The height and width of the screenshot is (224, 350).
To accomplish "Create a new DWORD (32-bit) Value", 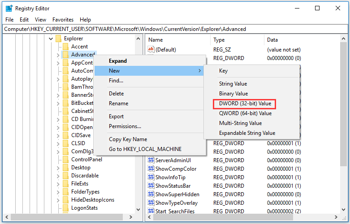I will pos(252,103).
